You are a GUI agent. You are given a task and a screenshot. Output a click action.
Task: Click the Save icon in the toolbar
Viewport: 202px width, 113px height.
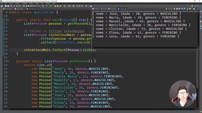[6, 6]
